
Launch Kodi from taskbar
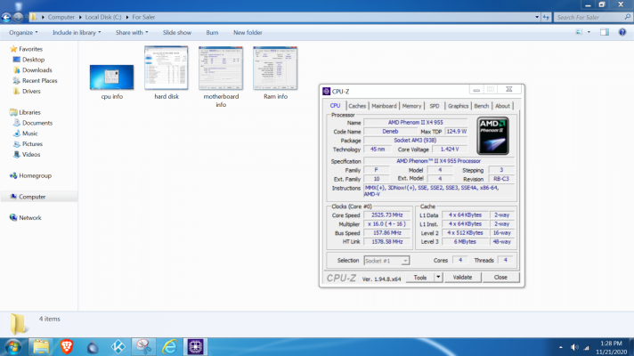[118, 347]
